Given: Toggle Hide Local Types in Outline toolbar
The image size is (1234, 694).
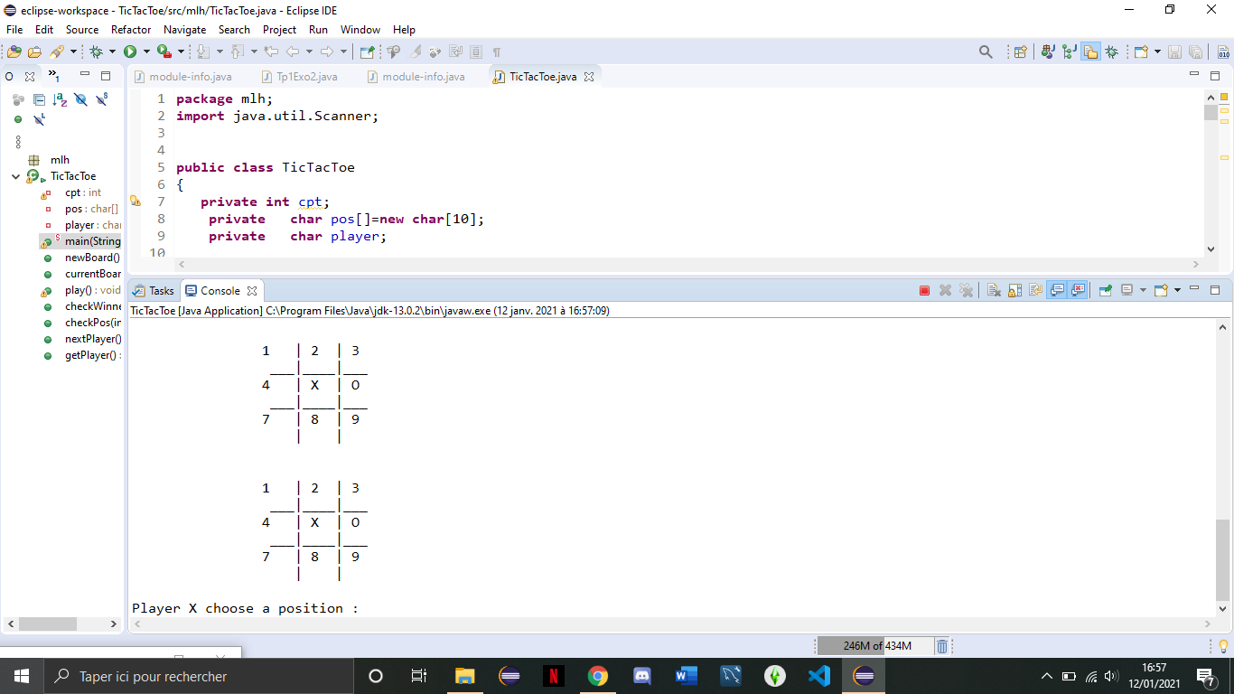Looking at the screenshot, I should click(39, 119).
